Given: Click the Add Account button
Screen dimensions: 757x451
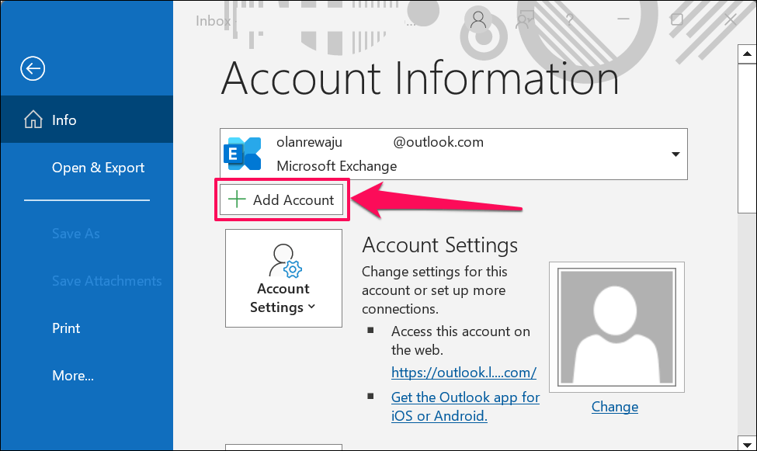Looking at the screenshot, I should (x=282, y=199).
